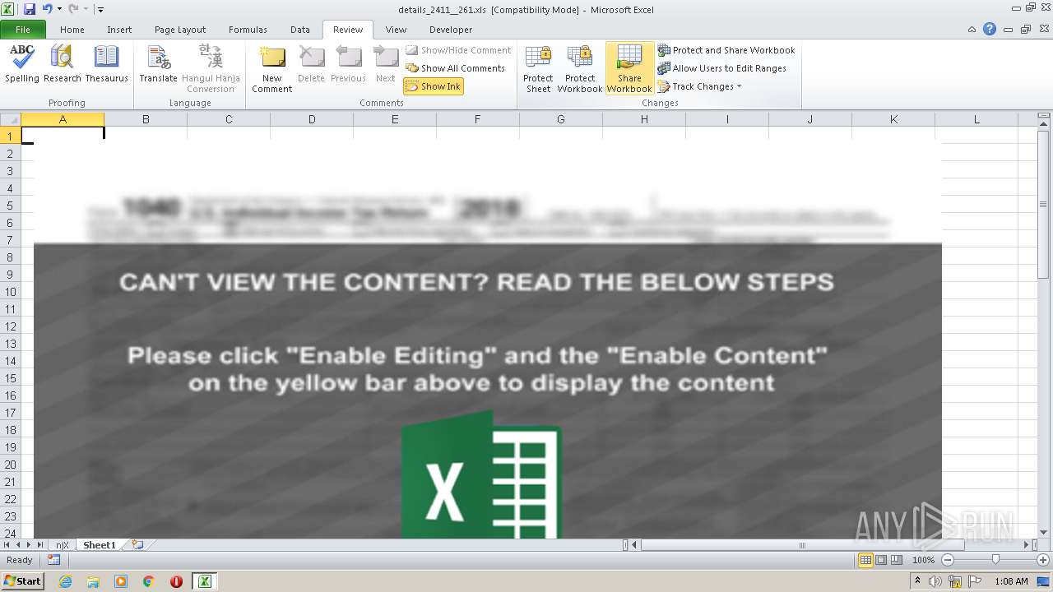Select column A header
Image resolution: width=1053 pixels, height=592 pixels.
click(x=63, y=119)
